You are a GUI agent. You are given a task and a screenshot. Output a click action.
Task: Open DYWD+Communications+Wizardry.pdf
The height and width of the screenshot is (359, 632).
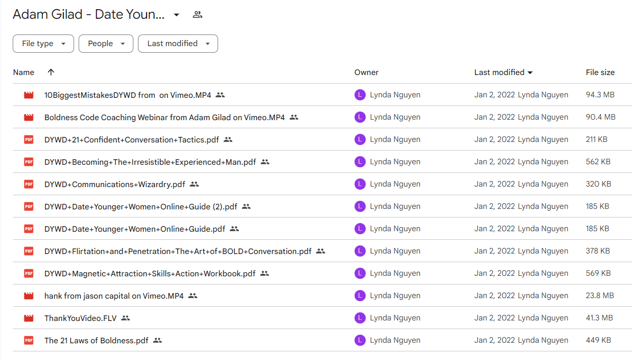tap(115, 184)
